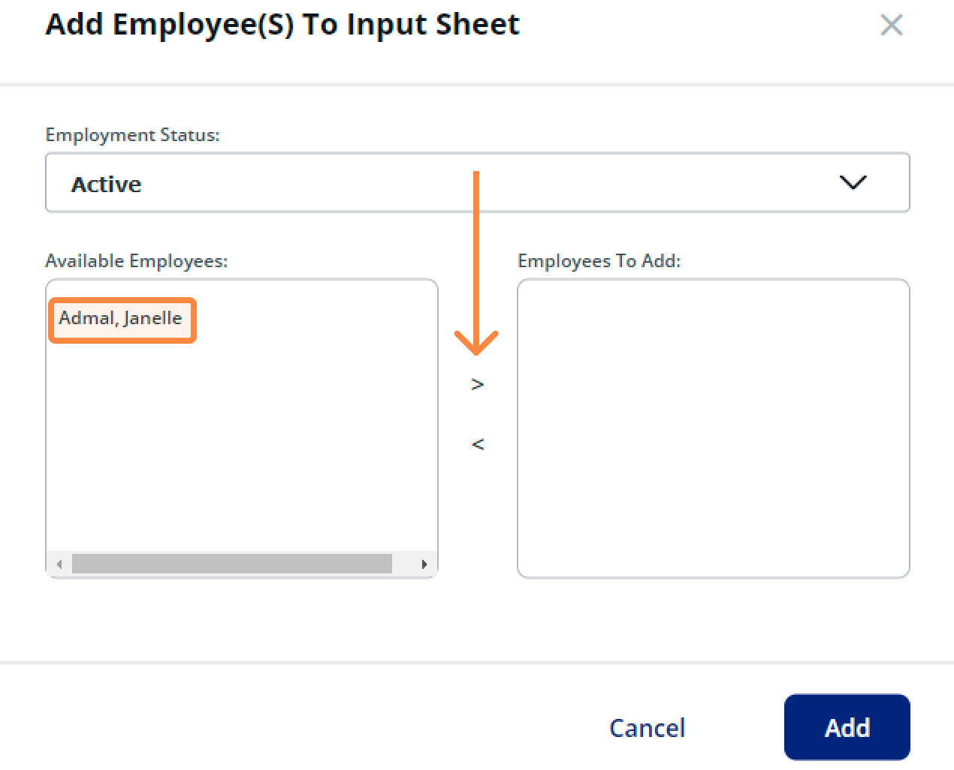Click the 'Available Employees:' label

pos(136,261)
